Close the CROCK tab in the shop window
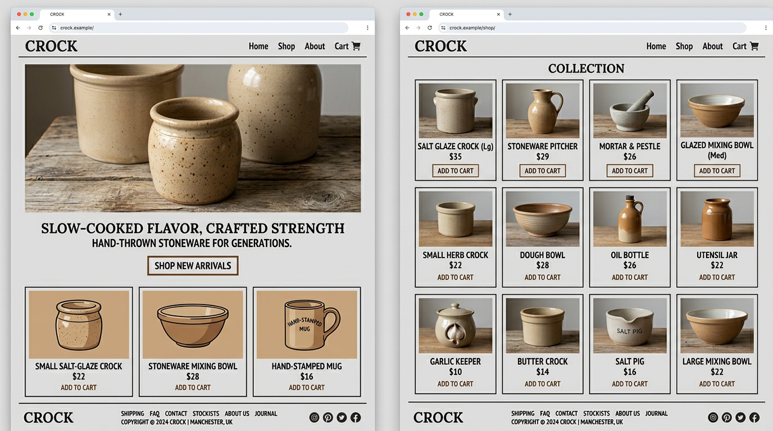 click(498, 14)
